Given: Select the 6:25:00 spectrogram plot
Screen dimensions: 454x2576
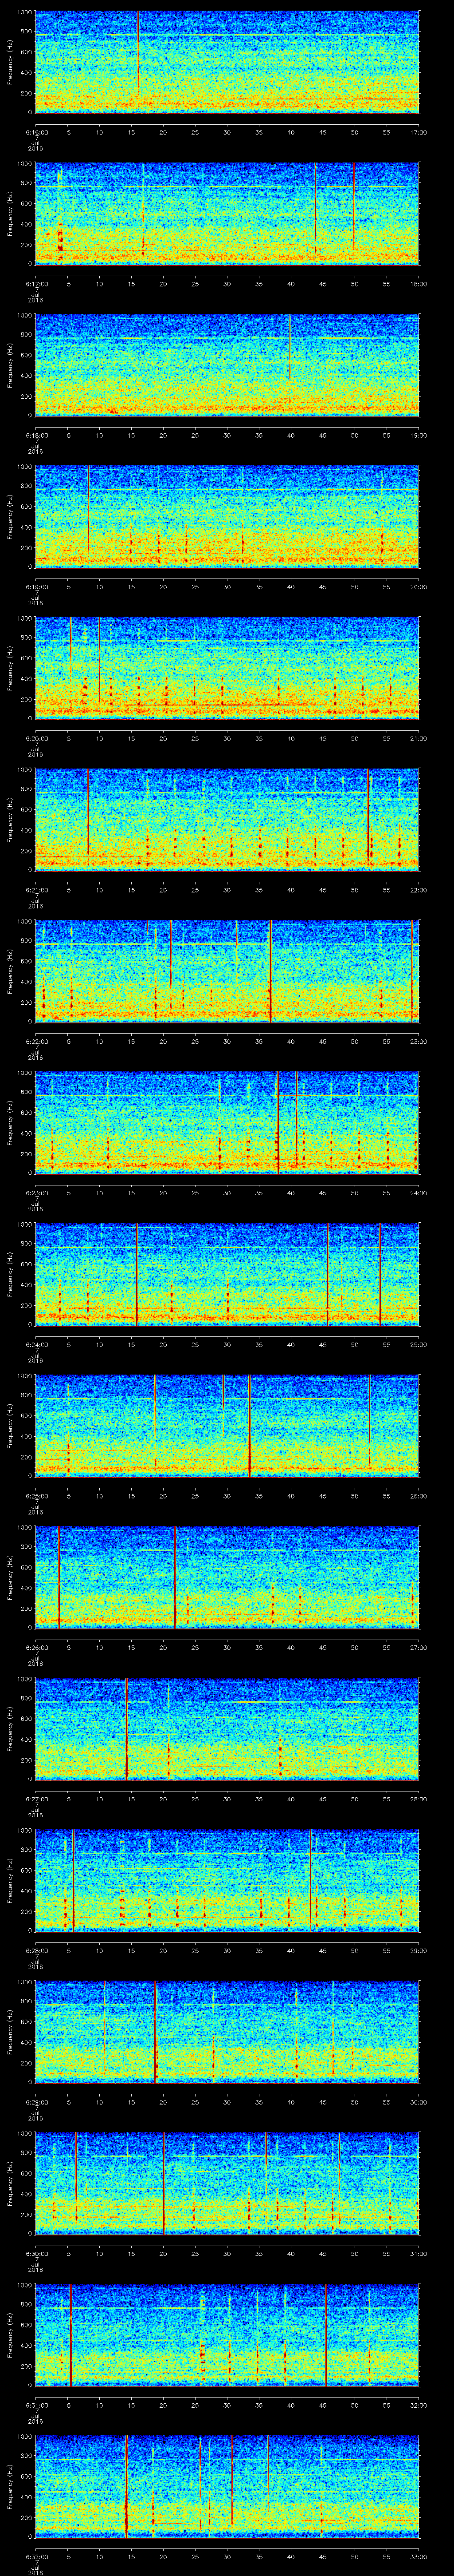Looking at the screenshot, I should 227,1425.
